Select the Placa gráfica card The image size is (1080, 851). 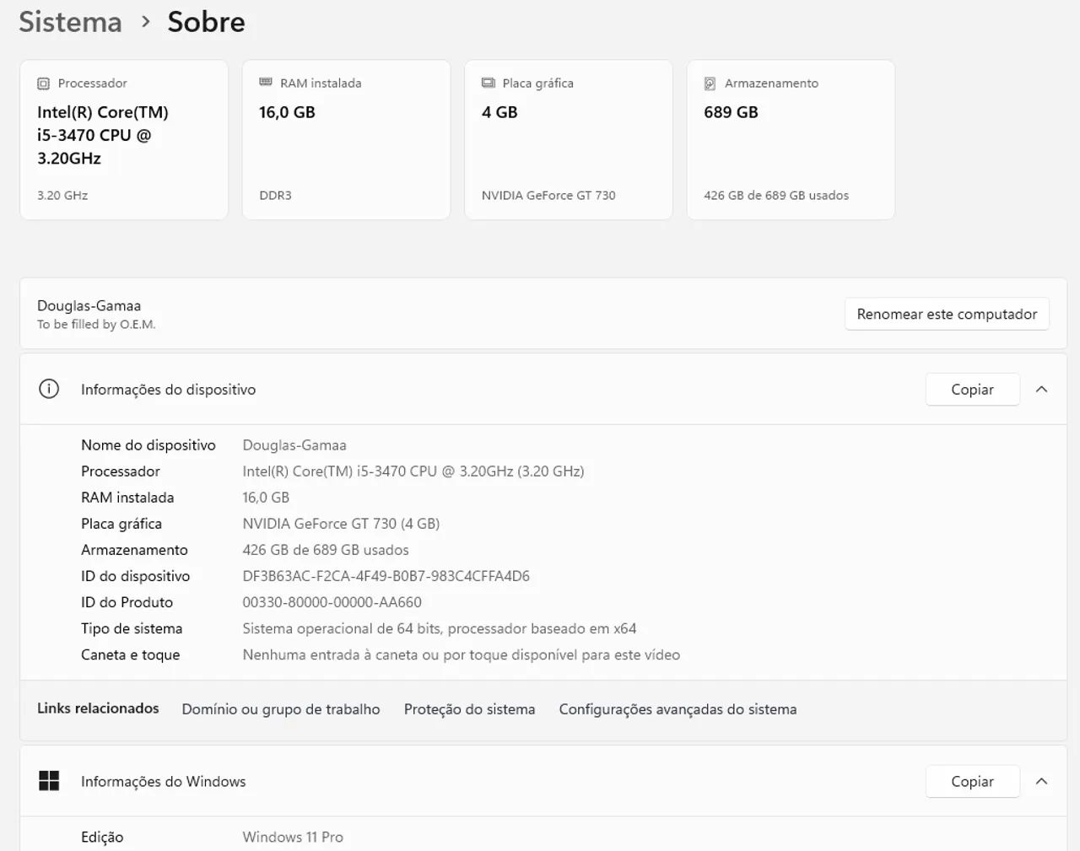[x=569, y=139]
